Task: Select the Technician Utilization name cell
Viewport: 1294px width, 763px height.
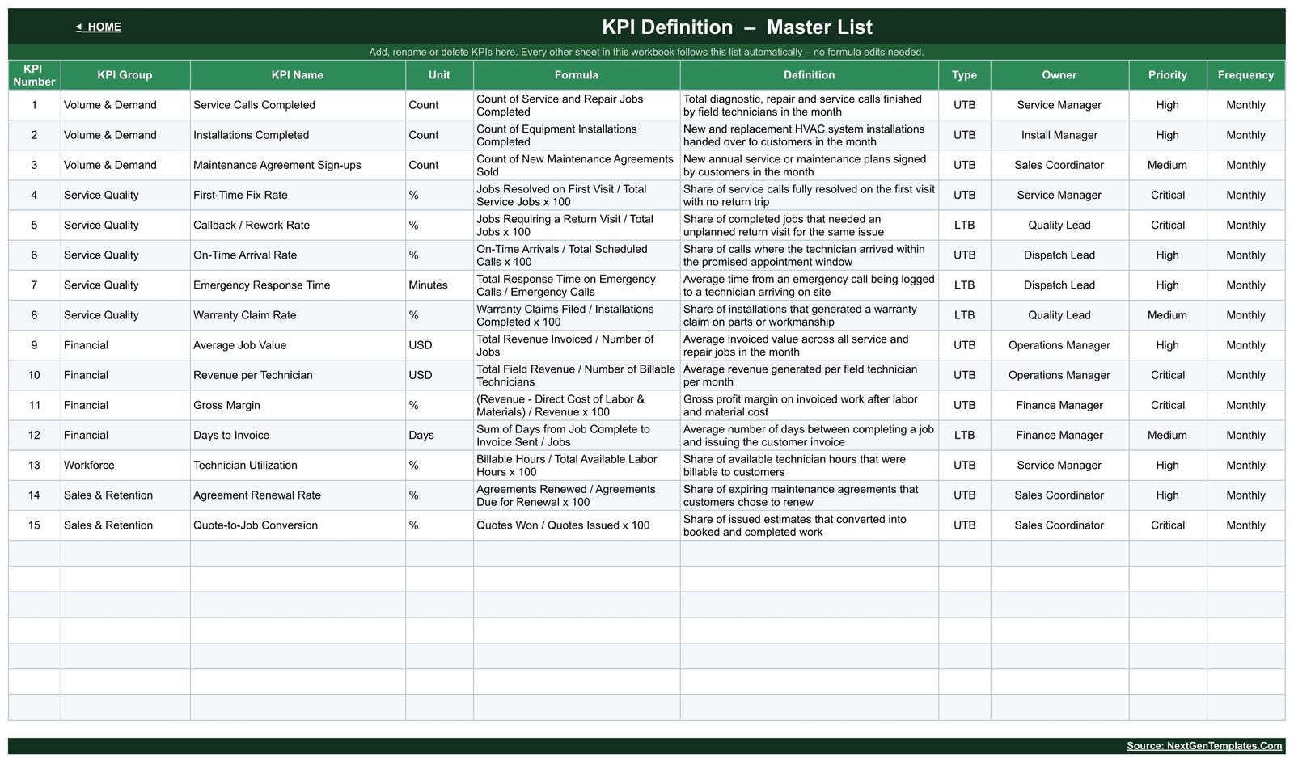Action: pyautogui.click(x=298, y=466)
